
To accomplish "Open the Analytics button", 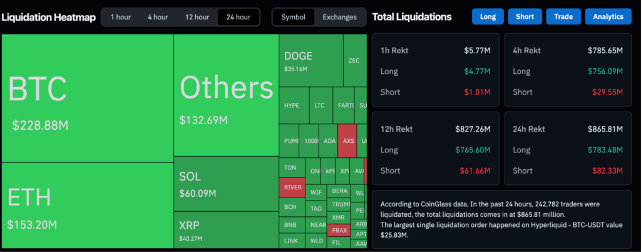I will 608,17.
